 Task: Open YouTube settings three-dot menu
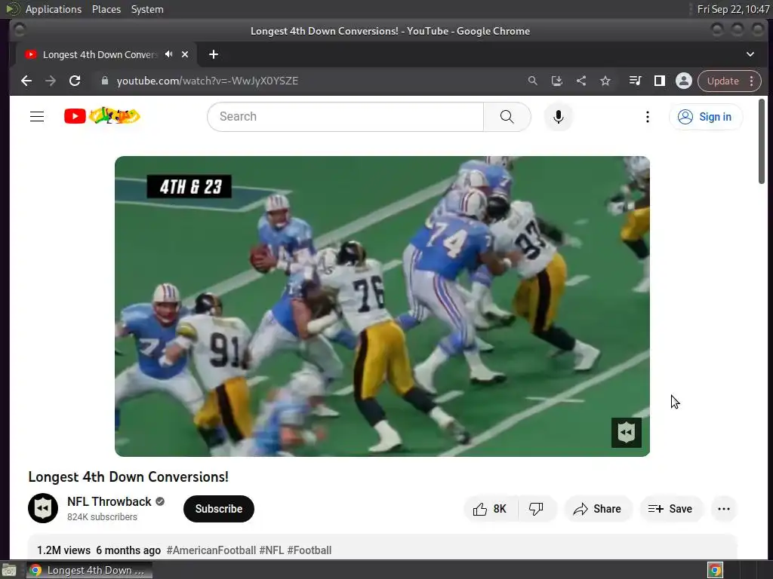click(648, 117)
